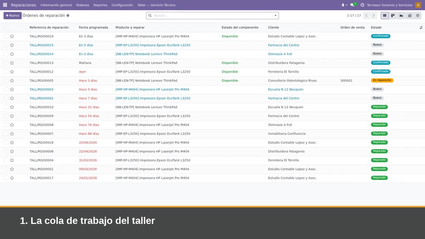Sort by Estado del componente column header
The height and width of the screenshot is (239, 425).
[240, 28]
